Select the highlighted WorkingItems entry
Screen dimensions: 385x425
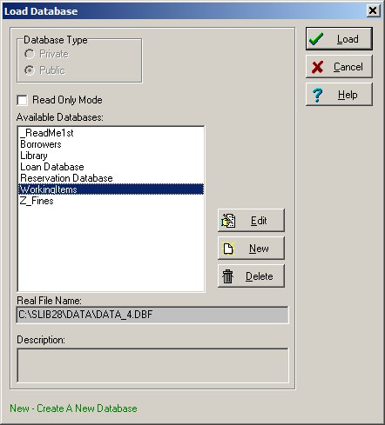(111, 189)
